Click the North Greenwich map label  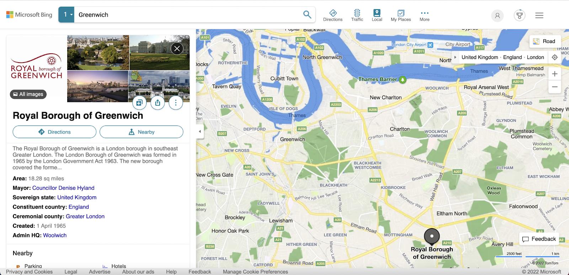(x=322, y=57)
